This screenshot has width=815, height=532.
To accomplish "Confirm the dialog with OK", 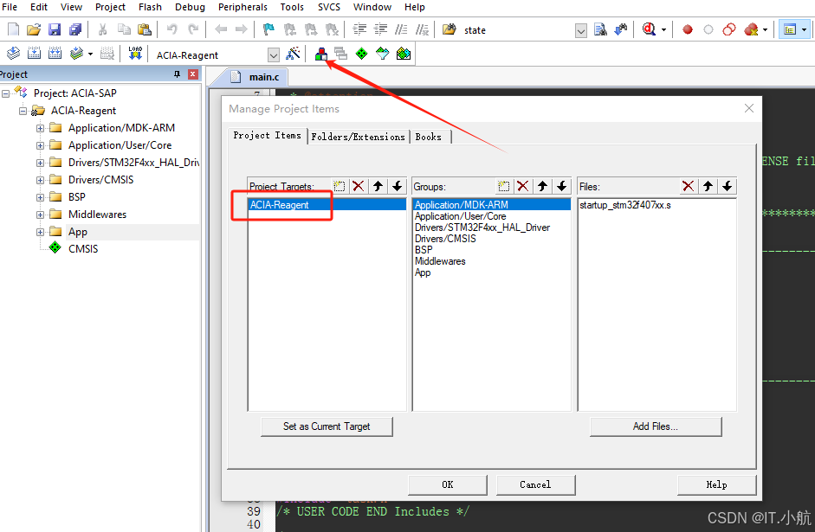I will [448, 484].
